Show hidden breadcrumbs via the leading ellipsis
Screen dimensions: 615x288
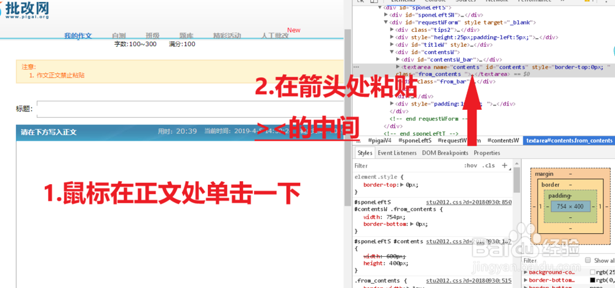[x=358, y=141]
